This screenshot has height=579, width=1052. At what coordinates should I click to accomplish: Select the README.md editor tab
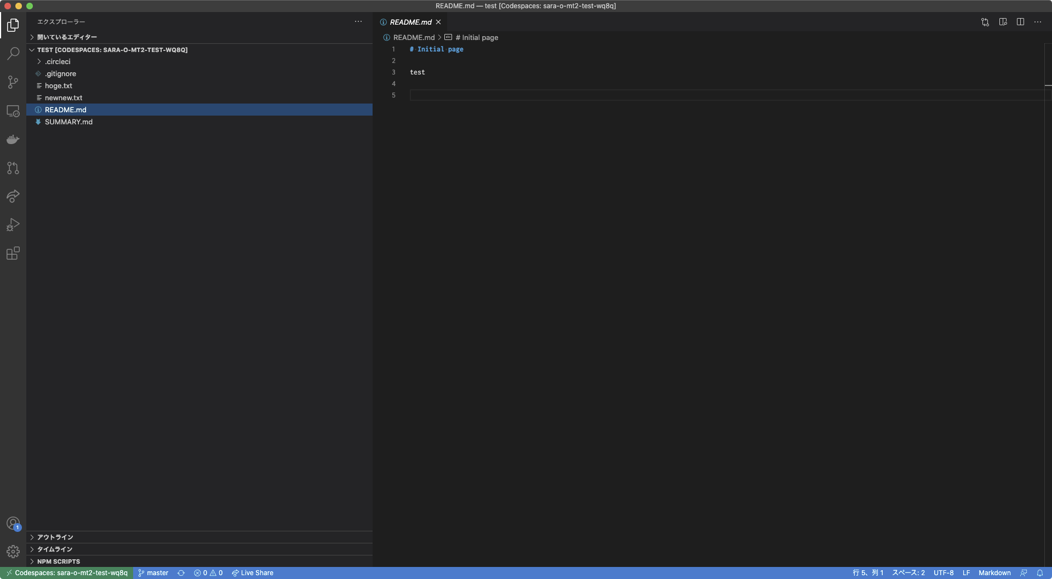[x=410, y=22]
